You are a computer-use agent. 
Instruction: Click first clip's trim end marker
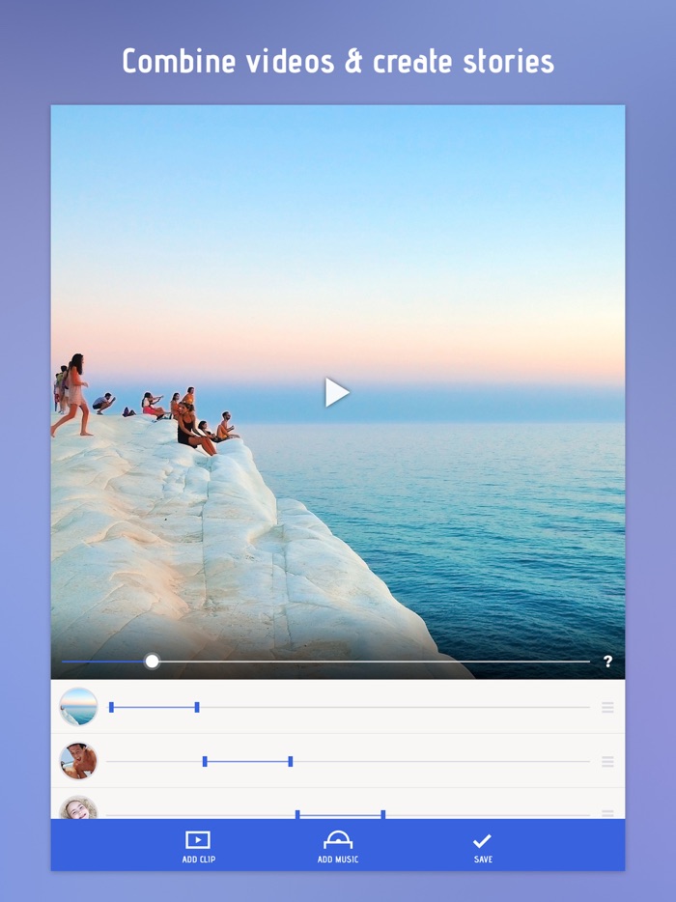click(197, 707)
